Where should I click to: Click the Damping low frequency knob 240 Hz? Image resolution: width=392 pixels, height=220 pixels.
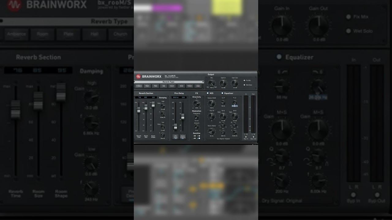click(163, 135)
